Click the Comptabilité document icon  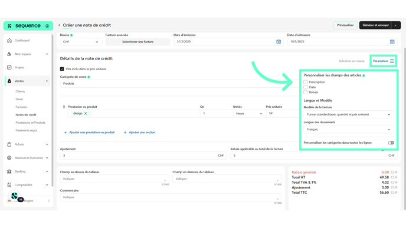pyautogui.click(x=9, y=184)
